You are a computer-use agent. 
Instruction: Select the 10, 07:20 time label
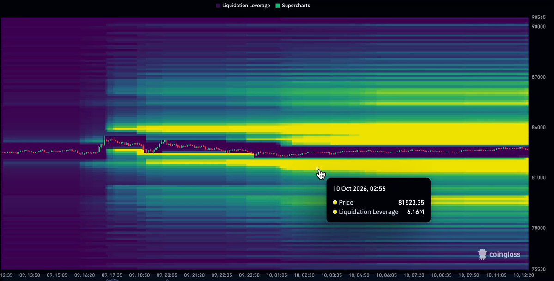(414, 275)
